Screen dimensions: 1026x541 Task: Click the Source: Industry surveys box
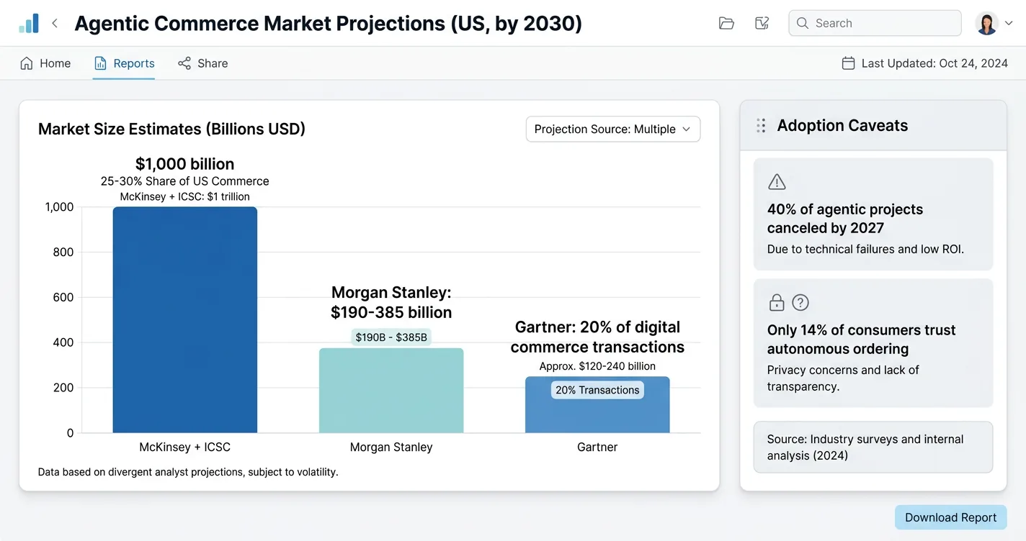click(x=873, y=447)
